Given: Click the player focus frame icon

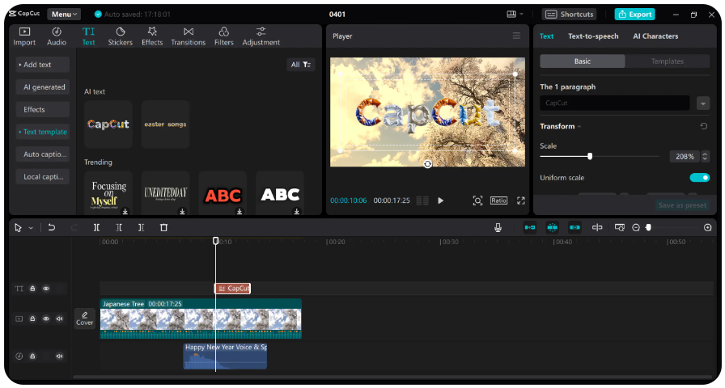Looking at the screenshot, I should coord(477,200).
